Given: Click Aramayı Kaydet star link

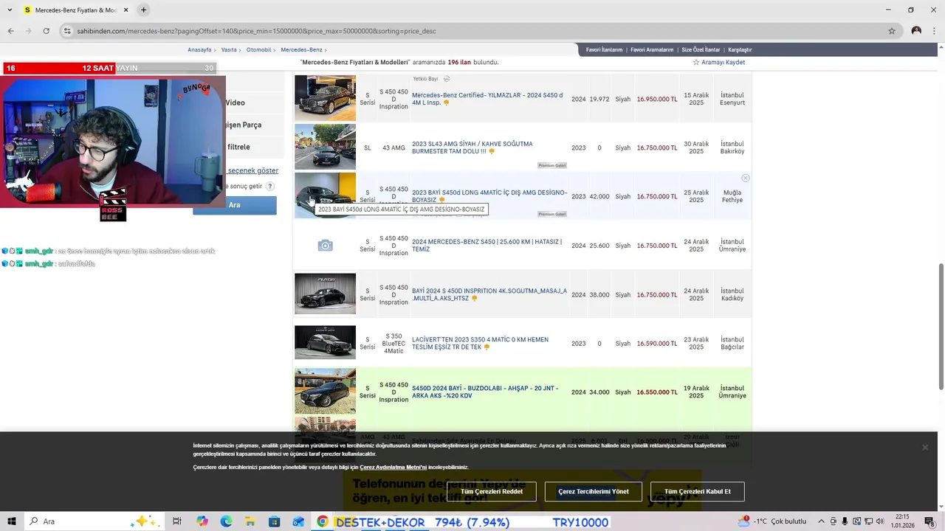Looking at the screenshot, I should pyautogui.click(x=718, y=63).
